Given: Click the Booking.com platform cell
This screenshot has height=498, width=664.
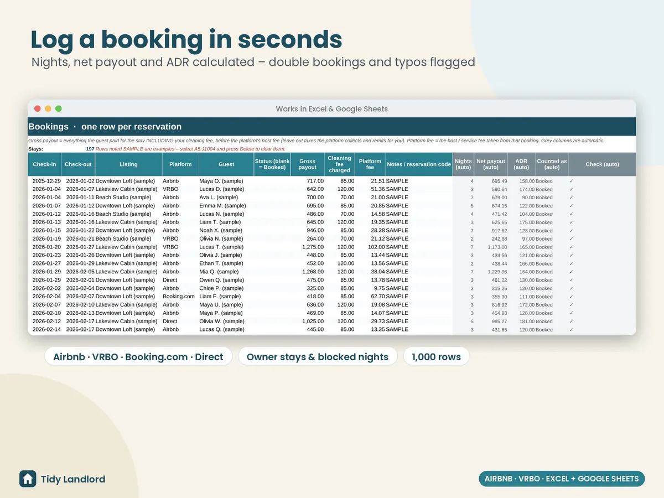Looking at the screenshot, I should [179, 297].
